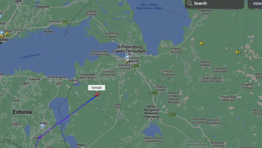The width and height of the screenshot is (262, 148).
Task: Click the Estonia country label
Action: tap(22, 112)
